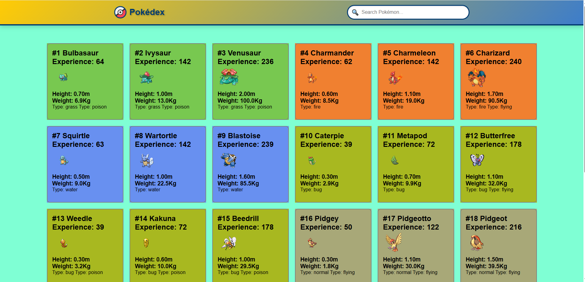Click the Pidgeot sprite image
Image resolution: width=585 pixels, height=282 pixels.
coord(476,243)
